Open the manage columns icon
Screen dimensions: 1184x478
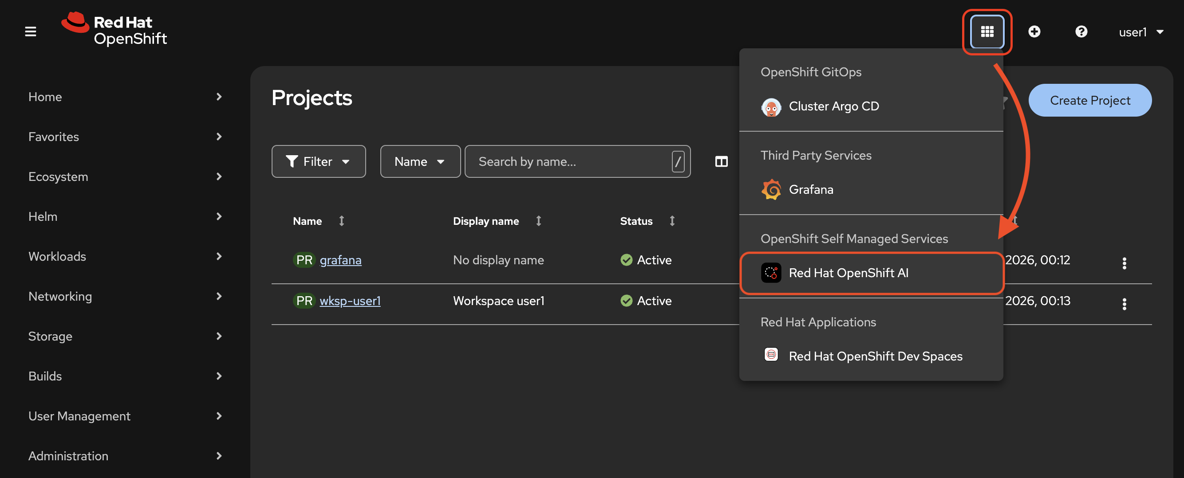721,162
